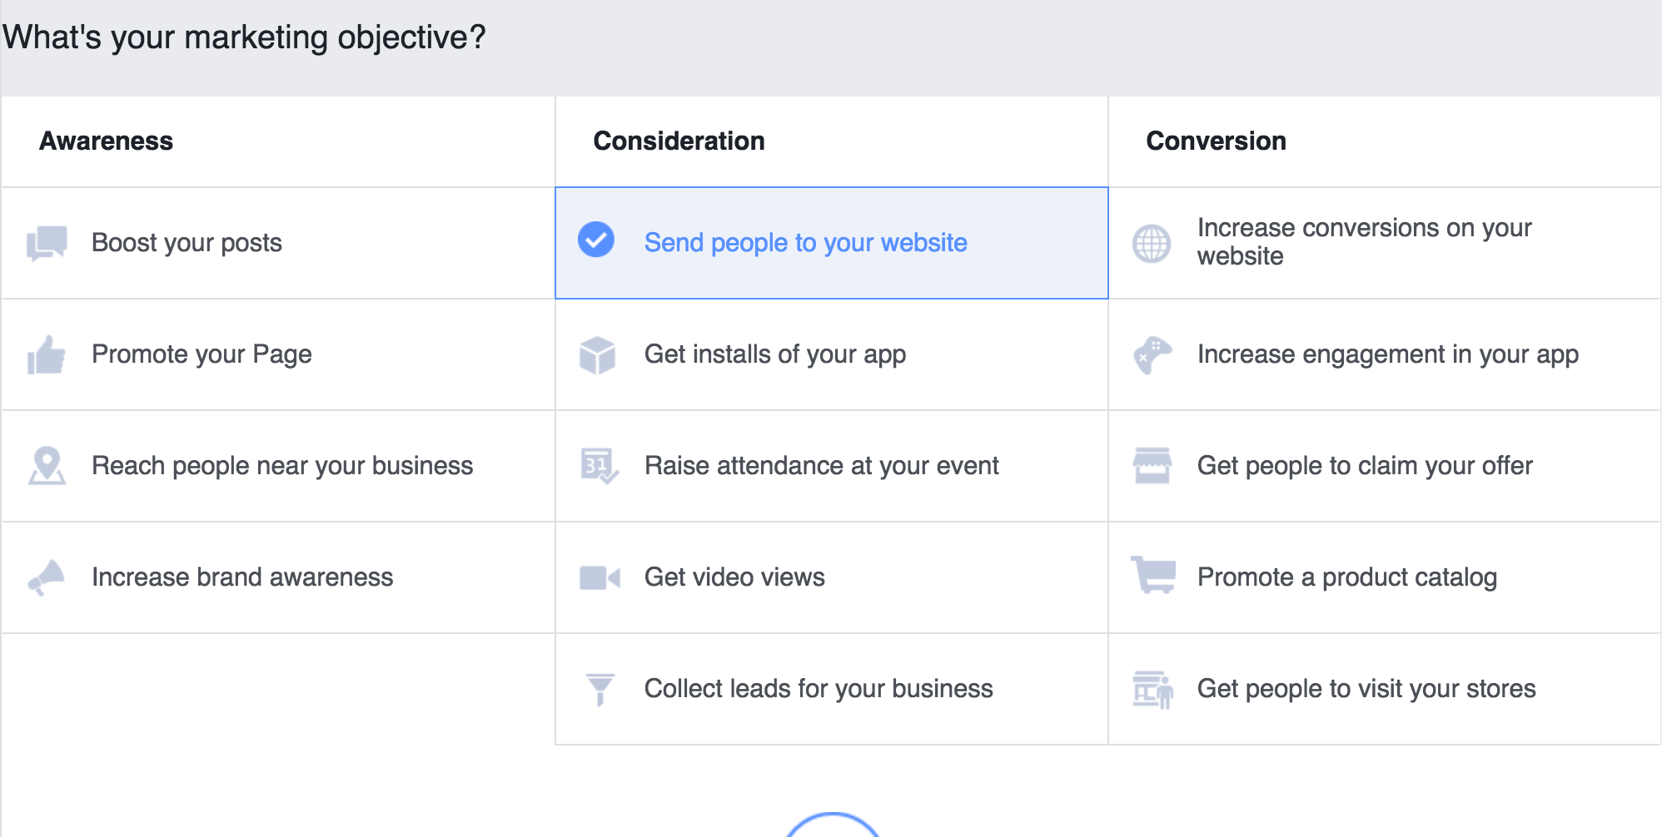This screenshot has height=837, width=1662.
Task: Click the video camera icon
Action: click(x=600, y=577)
